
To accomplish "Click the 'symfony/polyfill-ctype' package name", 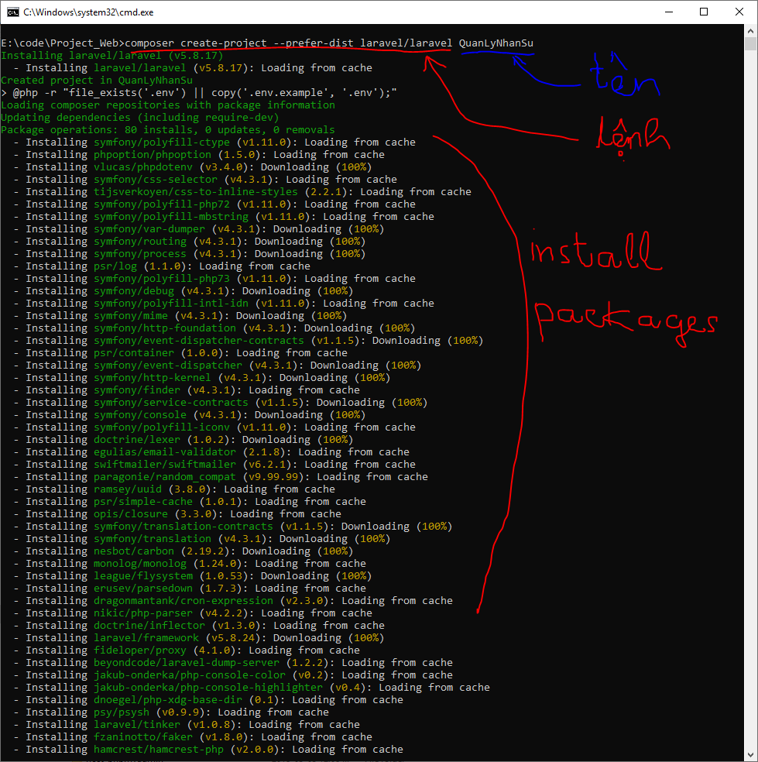I will tap(162, 142).
